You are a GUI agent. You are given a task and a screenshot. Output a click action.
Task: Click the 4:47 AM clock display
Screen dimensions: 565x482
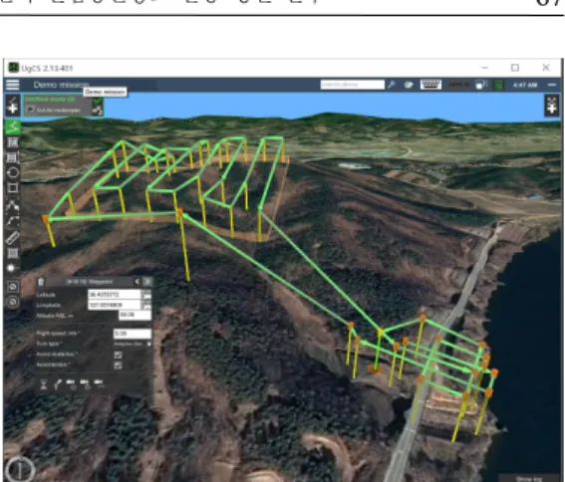(x=525, y=85)
